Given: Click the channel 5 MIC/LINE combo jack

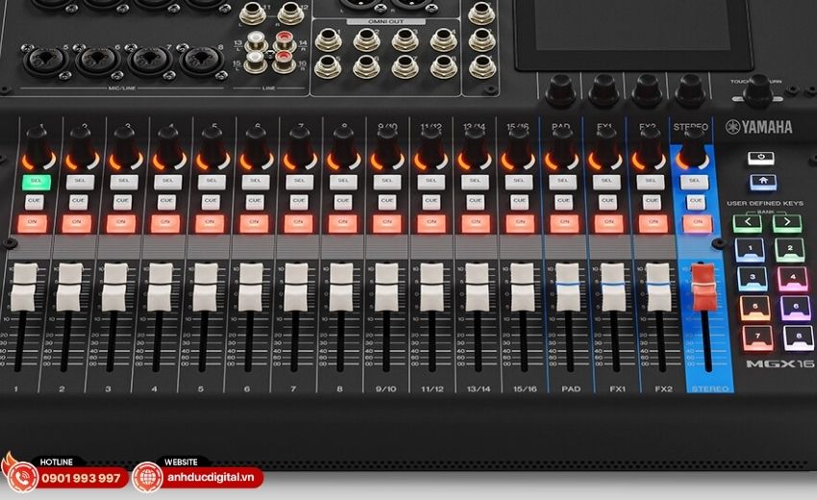Looking at the screenshot, I should (47, 61).
